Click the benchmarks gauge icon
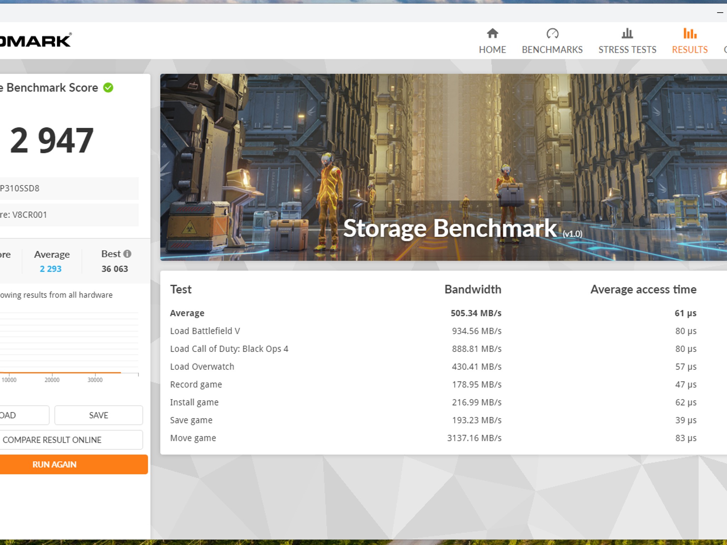The image size is (727, 545). 552,33
